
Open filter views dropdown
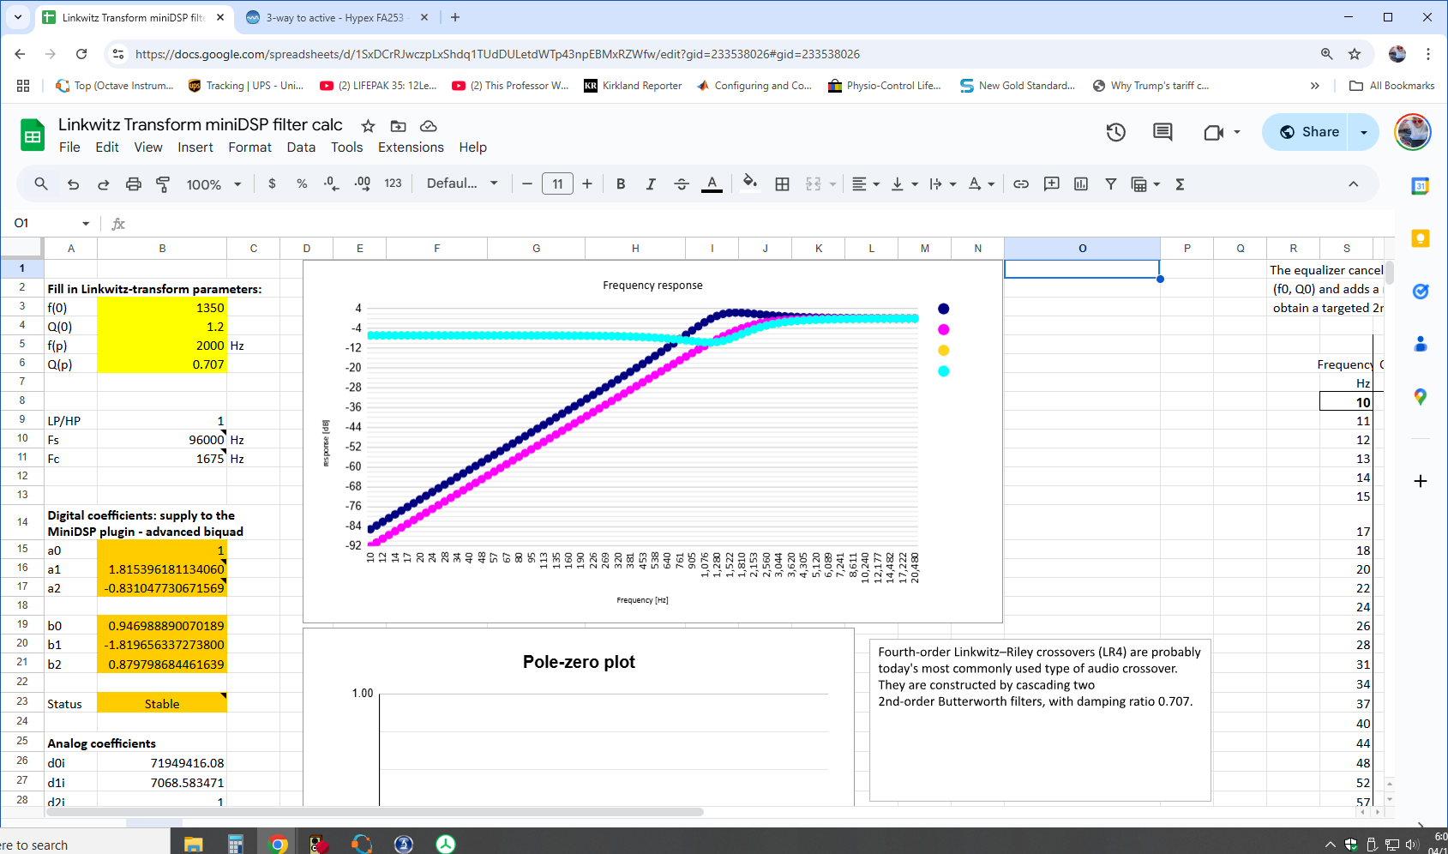(1145, 183)
